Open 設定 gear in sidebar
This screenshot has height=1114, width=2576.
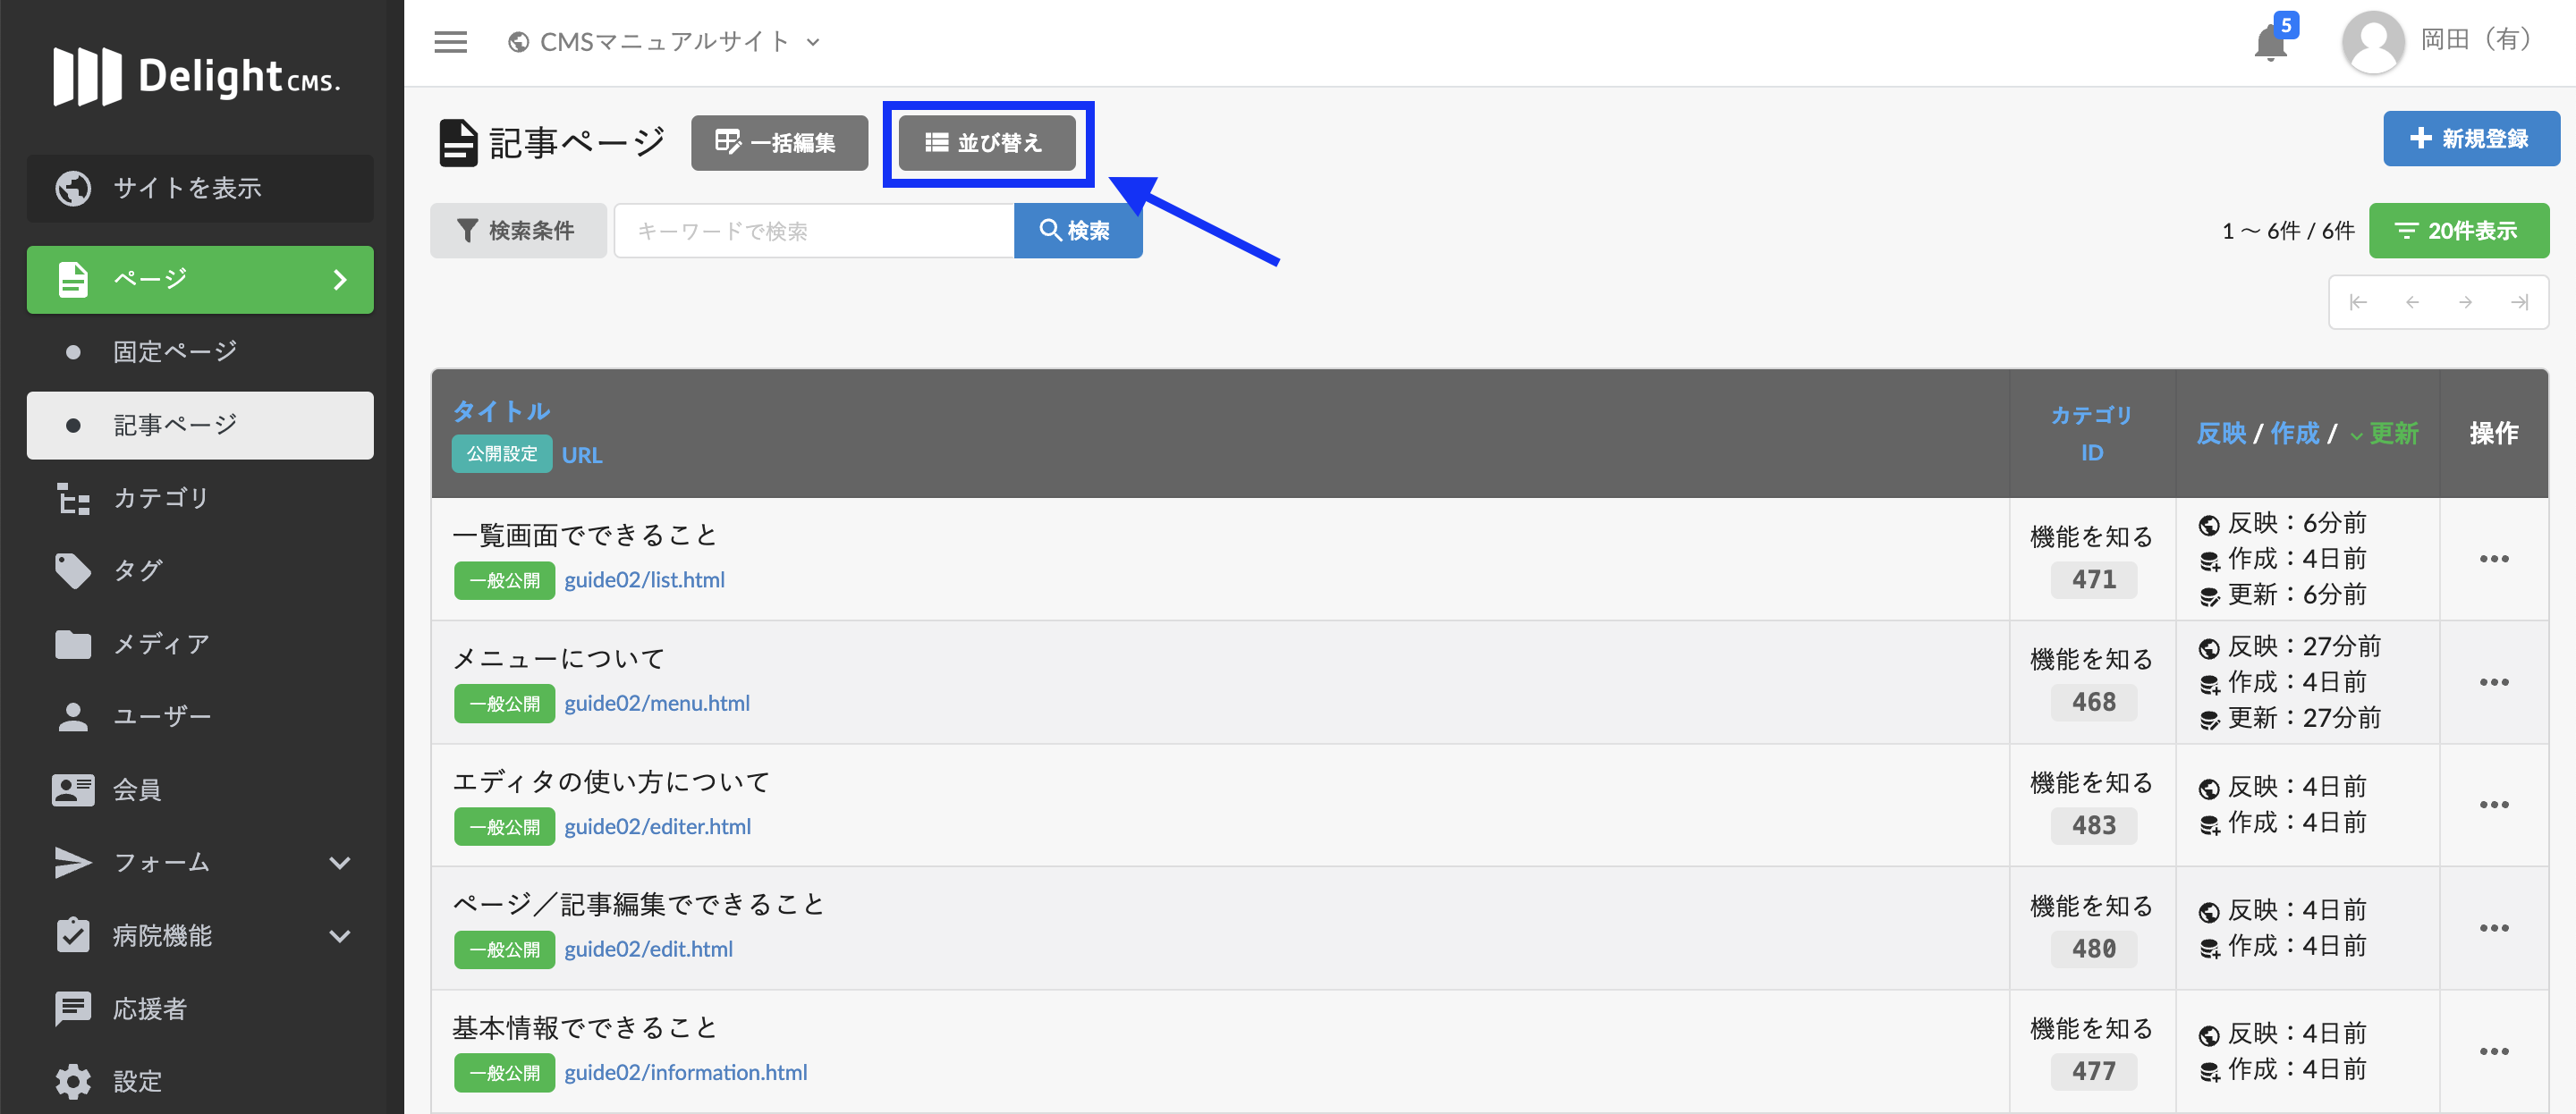point(137,1081)
